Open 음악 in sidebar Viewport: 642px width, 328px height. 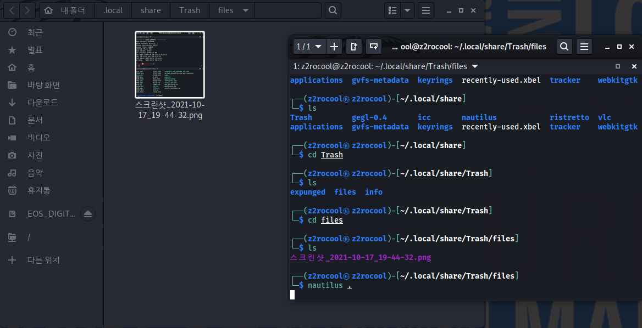pyautogui.click(x=52, y=173)
